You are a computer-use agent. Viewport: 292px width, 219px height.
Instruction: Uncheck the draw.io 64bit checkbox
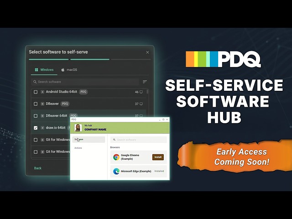click(x=36, y=128)
